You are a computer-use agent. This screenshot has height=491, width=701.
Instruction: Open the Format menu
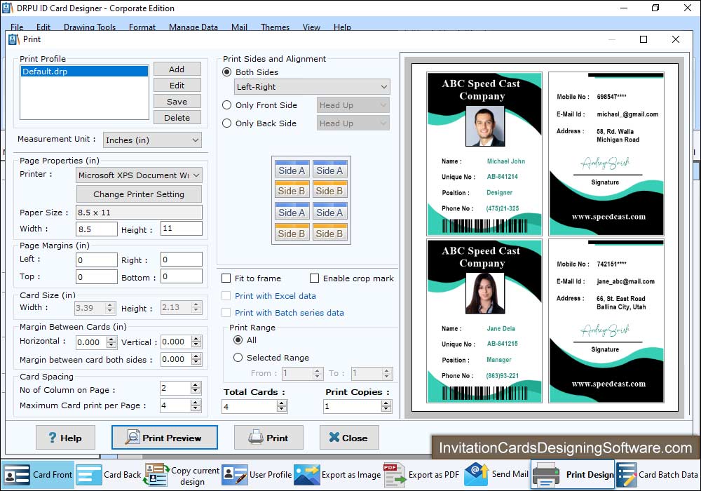(142, 27)
